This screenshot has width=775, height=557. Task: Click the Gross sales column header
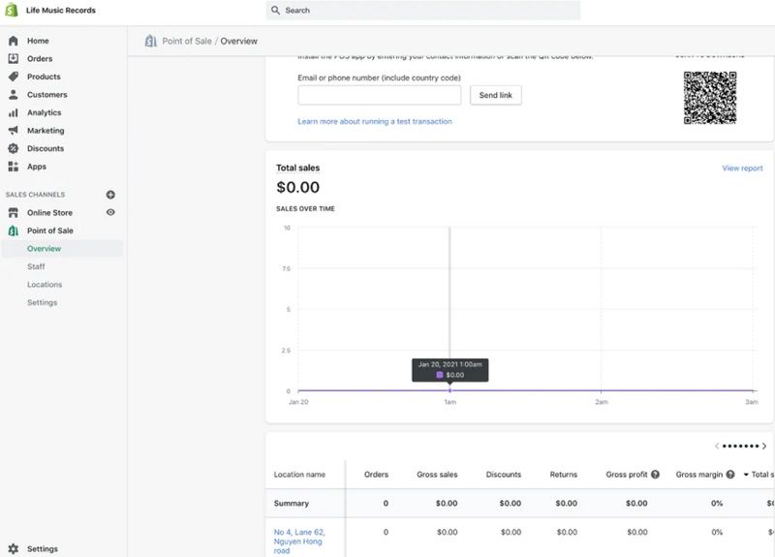pos(437,474)
